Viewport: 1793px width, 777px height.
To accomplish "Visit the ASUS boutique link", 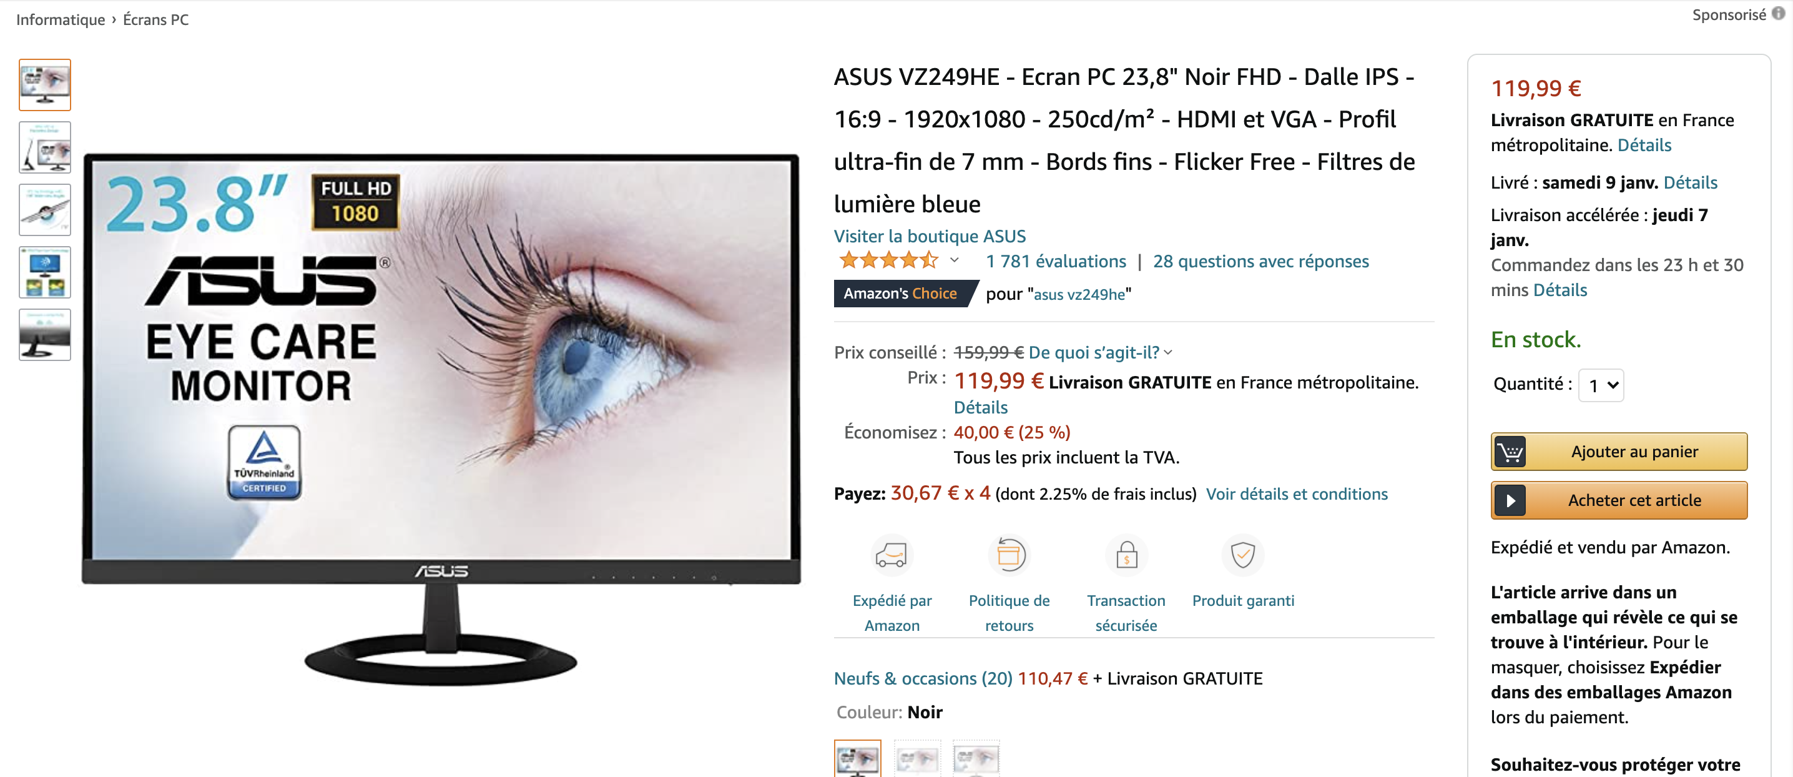I will (x=929, y=236).
